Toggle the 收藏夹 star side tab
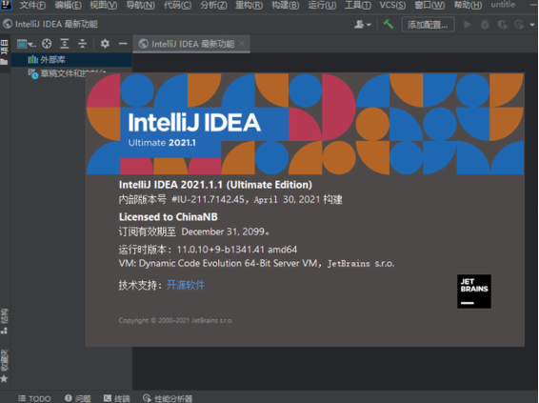Viewport: 539px width, 403px height. (5, 366)
